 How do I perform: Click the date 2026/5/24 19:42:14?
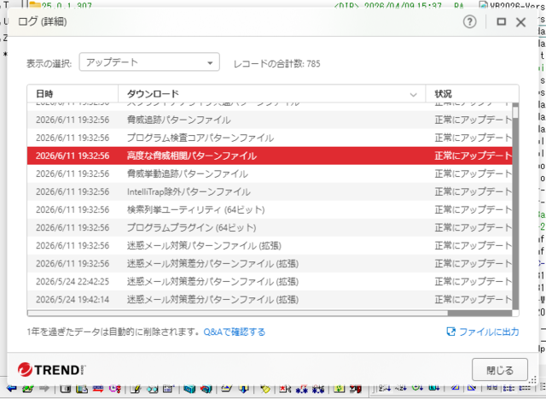click(x=73, y=300)
